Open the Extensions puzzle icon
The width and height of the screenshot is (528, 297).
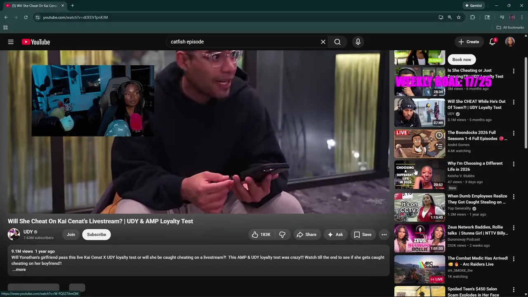click(473, 17)
